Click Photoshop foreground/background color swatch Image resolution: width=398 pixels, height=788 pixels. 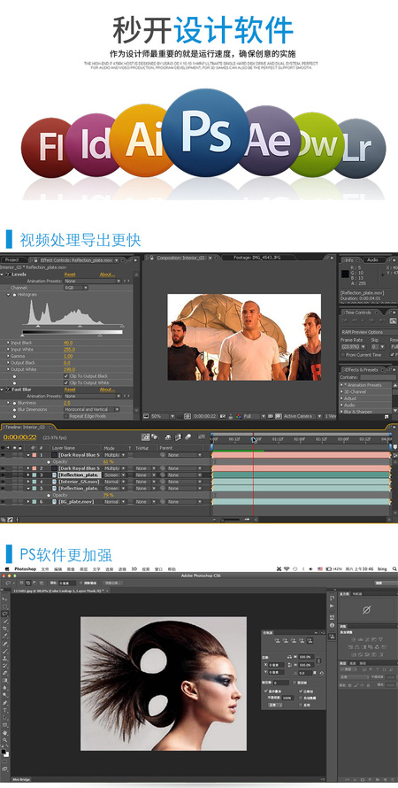coord(4,753)
